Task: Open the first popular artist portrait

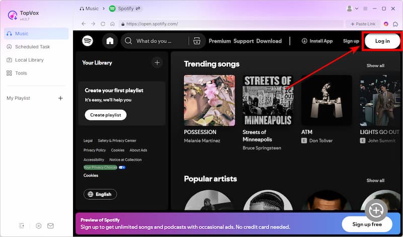Action: [210, 200]
